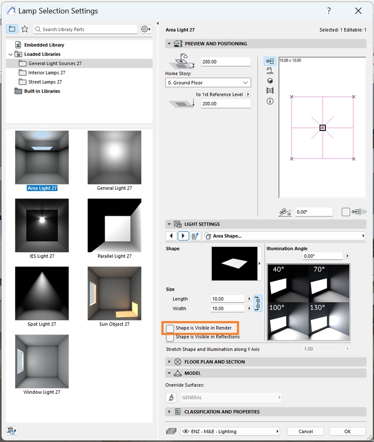Open the Shape picker flyout arrow
Viewport: 374px width, 442px height.
[260, 263]
